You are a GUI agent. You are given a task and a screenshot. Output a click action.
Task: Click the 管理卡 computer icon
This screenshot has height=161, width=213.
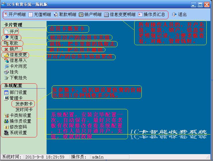click(6, 98)
